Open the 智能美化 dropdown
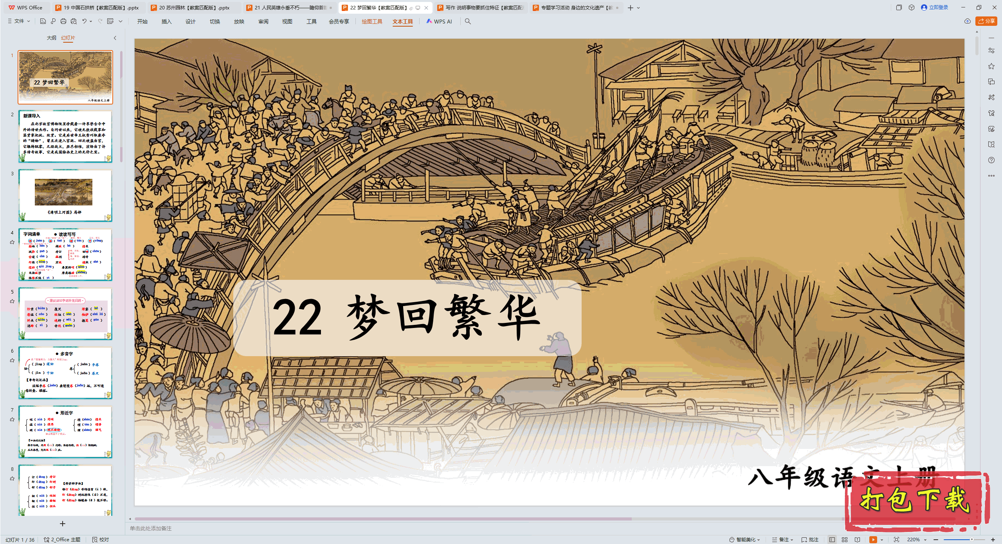1002x544 pixels. point(744,540)
